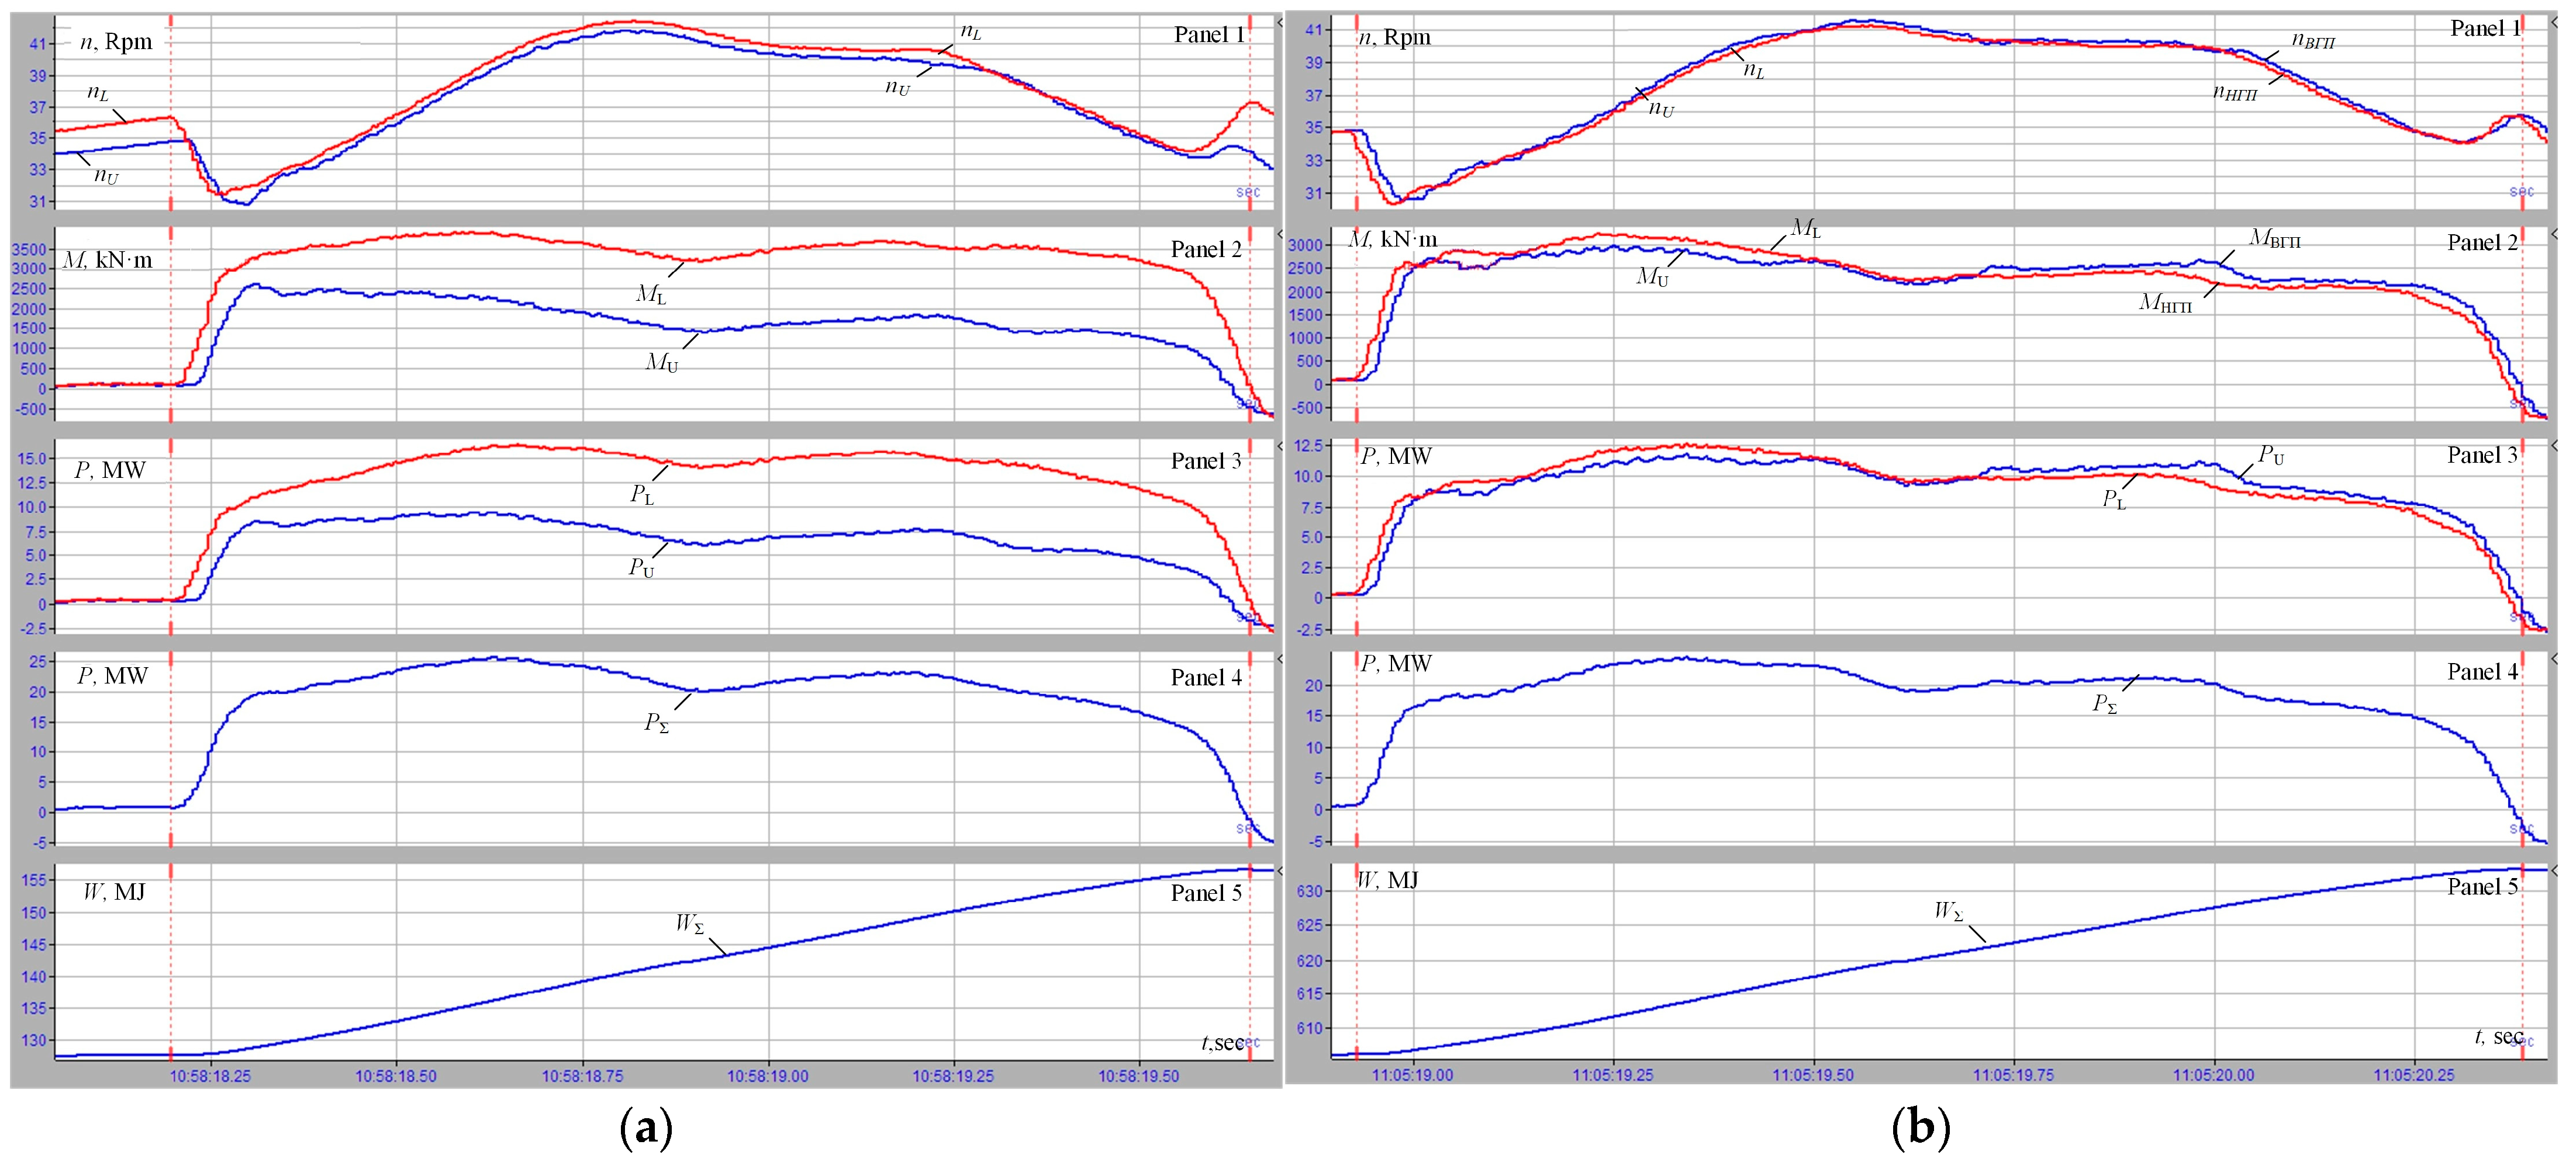Screen dimensions: 2576x1162
Task: Click the Panel 3 label in chart (b)
Action: 2482,455
